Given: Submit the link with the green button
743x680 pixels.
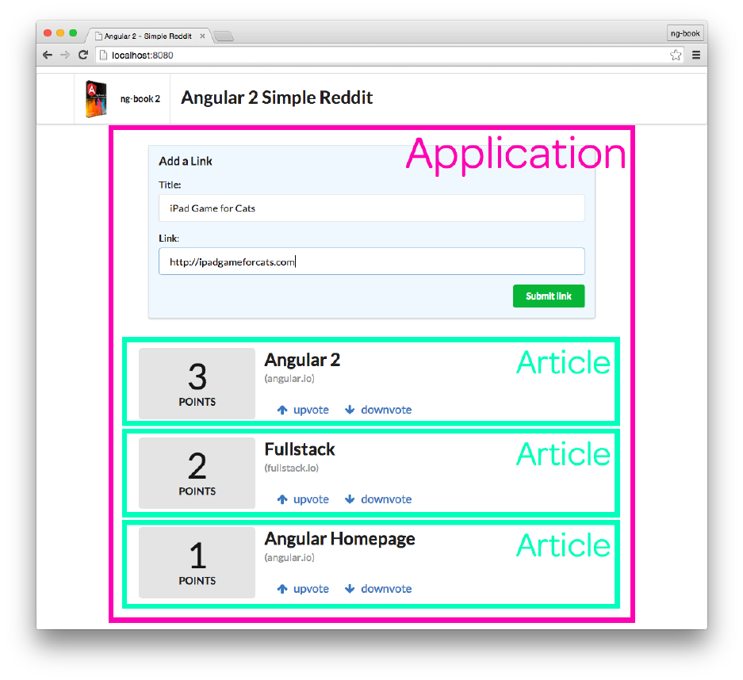Looking at the screenshot, I should point(549,296).
